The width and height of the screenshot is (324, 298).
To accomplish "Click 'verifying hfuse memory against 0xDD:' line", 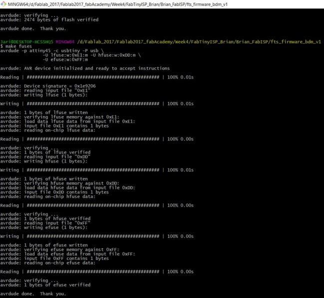I will [60, 183].
